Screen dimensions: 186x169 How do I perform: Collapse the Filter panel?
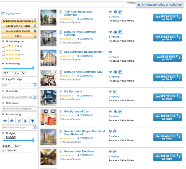[19, 36]
